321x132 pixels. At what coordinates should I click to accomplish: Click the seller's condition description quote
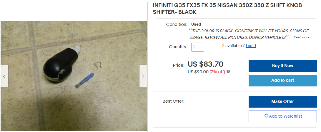coord(240,34)
